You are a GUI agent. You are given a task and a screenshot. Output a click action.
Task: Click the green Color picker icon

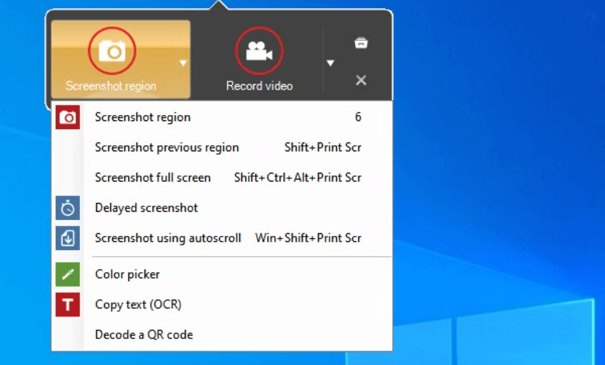pyautogui.click(x=68, y=274)
